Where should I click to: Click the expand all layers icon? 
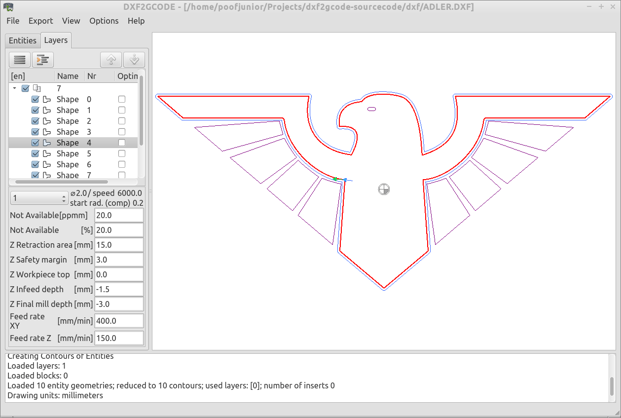tap(43, 60)
